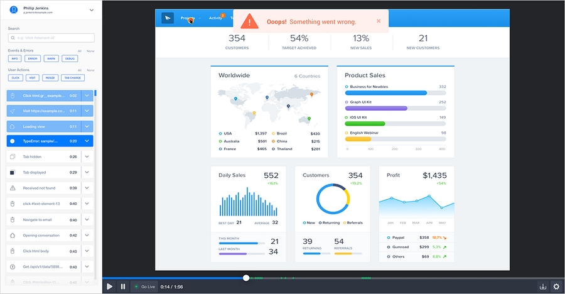Close the 'Something went wrong' alert
The height and width of the screenshot is (294, 565).
[379, 21]
